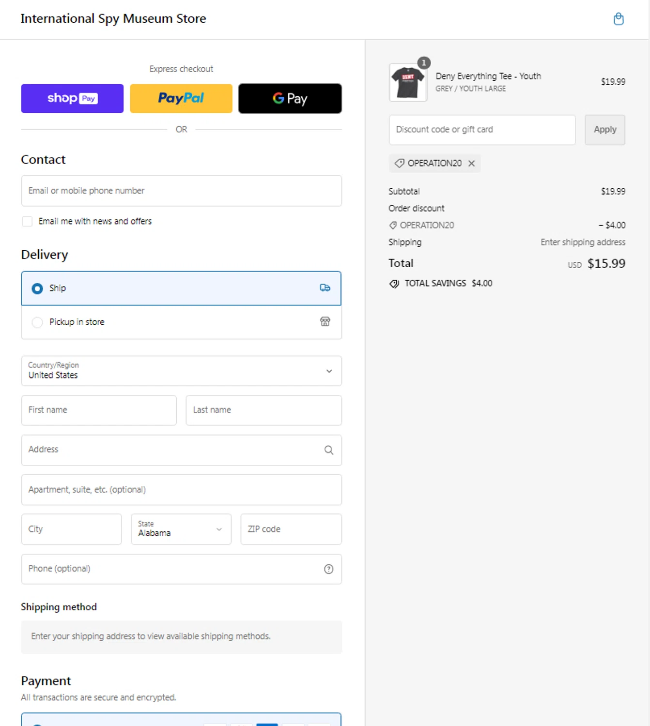This screenshot has width=650, height=726.
Task: Expand the State dropdown
Action: point(181,529)
